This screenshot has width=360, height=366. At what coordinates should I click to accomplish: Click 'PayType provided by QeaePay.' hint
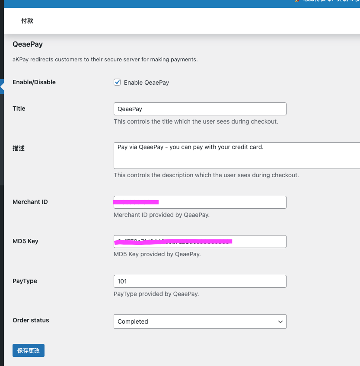click(156, 294)
